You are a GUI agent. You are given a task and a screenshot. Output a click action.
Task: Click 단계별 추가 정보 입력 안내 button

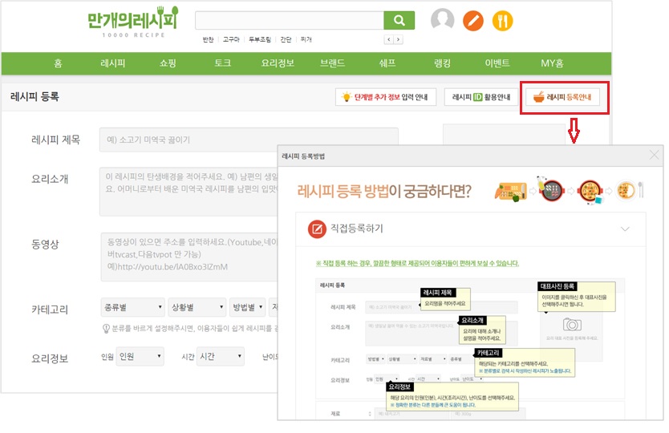[x=386, y=98]
